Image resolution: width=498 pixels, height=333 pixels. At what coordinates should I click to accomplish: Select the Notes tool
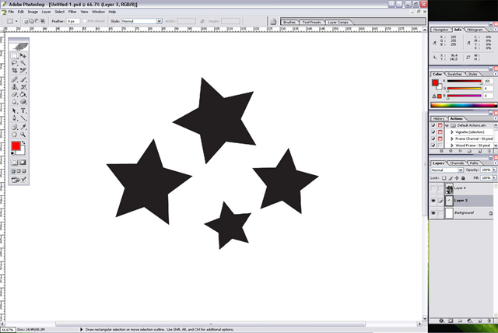click(x=14, y=127)
